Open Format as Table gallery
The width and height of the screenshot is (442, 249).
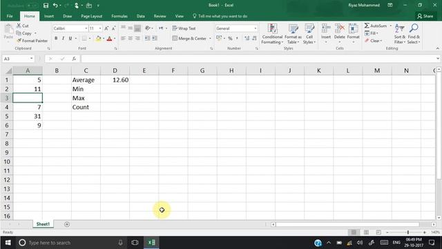click(293, 34)
